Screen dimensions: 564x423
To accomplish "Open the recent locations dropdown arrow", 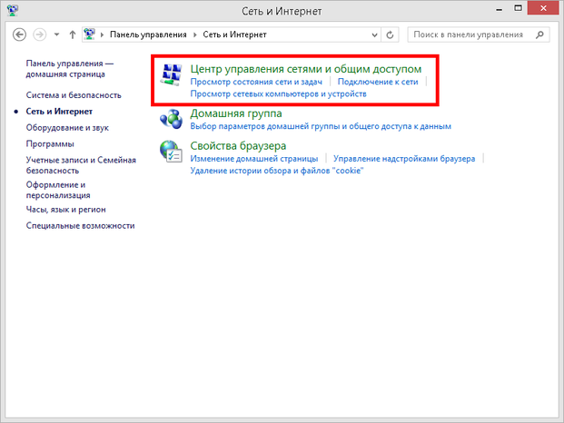I will [x=56, y=34].
